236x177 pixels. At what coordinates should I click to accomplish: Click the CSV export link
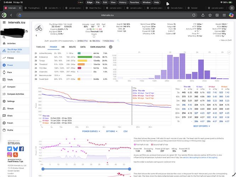pos(125,131)
